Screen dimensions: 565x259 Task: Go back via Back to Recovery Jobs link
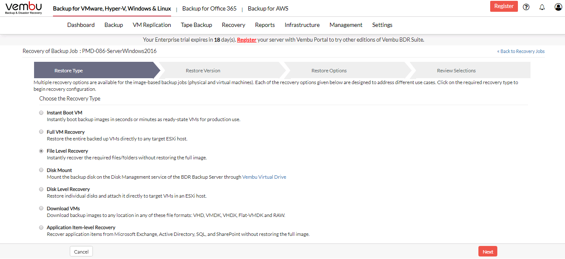click(521, 51)
